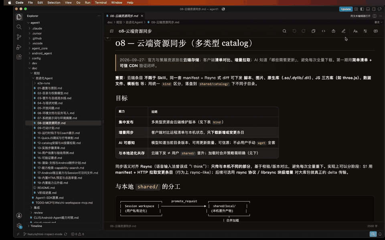
Task: Open the font size (Aa) settings
Action: click(x=355, y=31)
